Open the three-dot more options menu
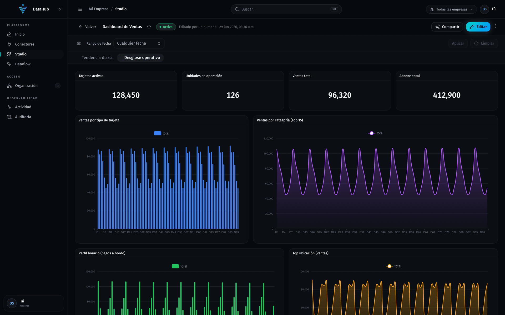 point(496,26)
